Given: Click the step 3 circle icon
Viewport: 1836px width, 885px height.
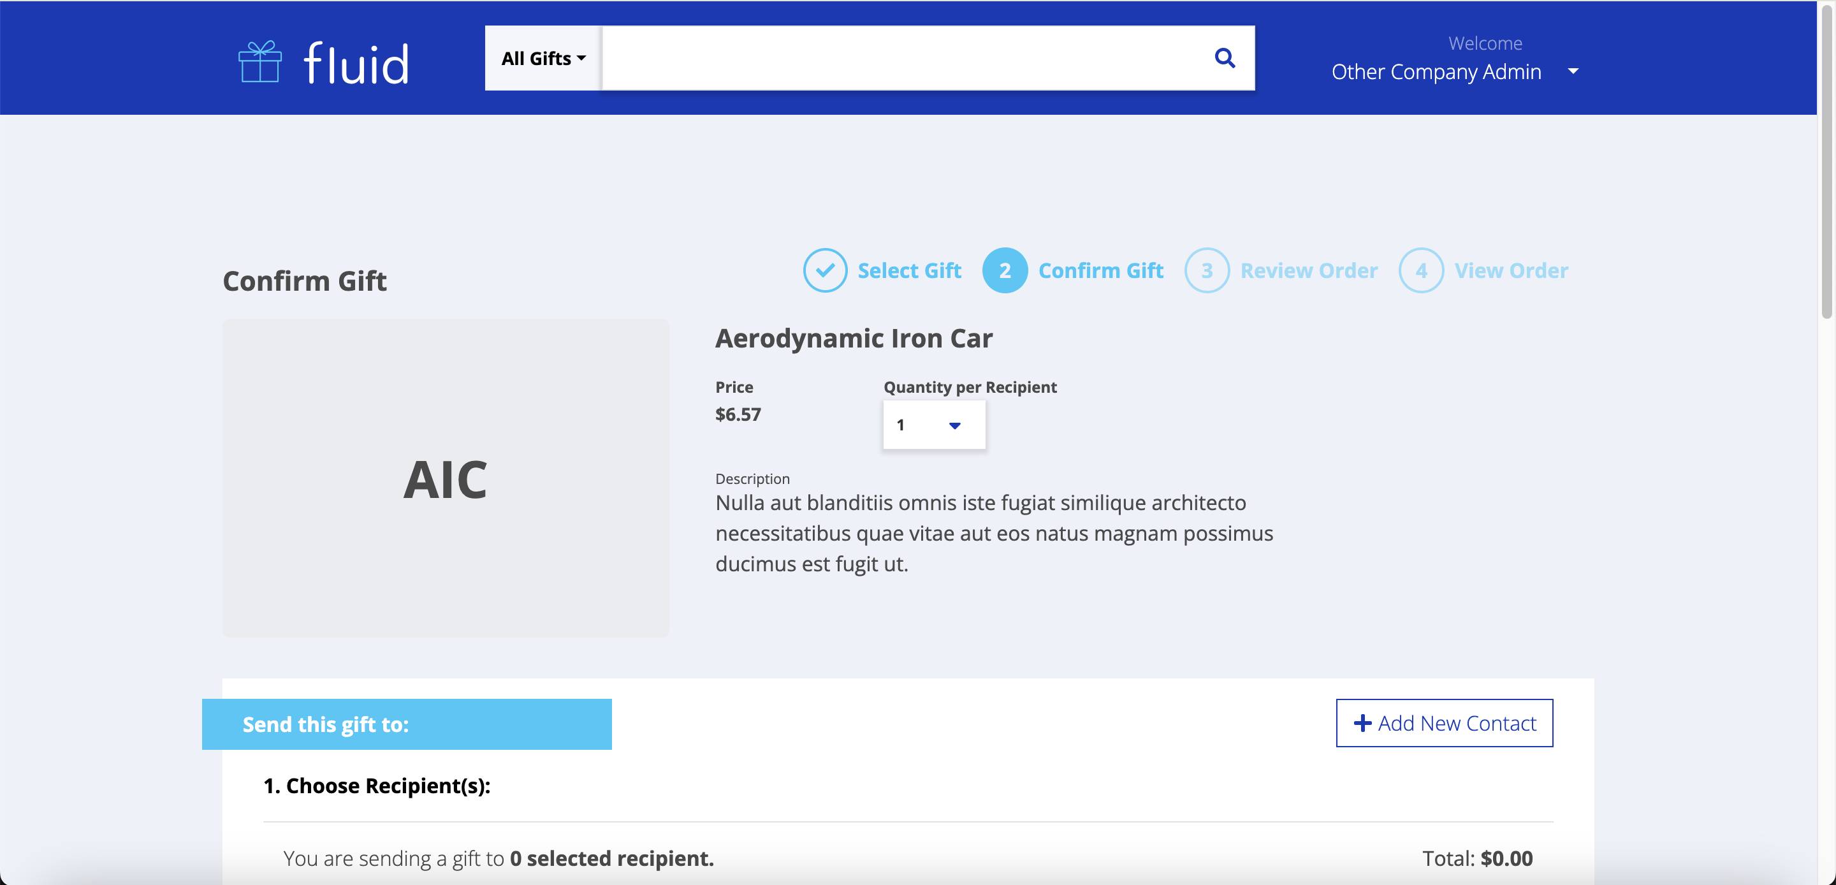Looking at the screenshot, I should point(1206,270).
